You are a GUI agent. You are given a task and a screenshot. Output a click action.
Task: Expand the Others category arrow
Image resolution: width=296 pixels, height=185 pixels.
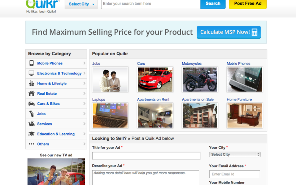[84, 144]
